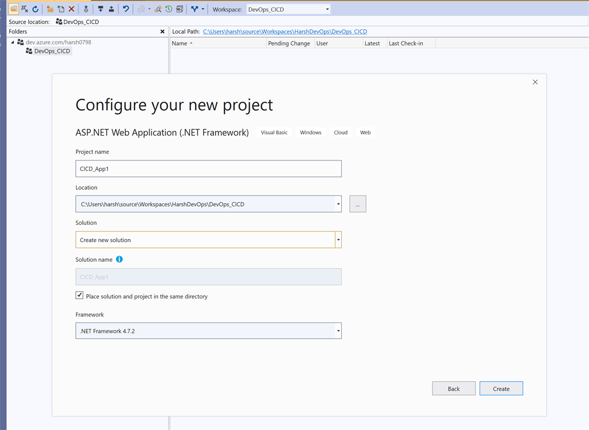Click the Delete icon in the source control toolbar

click(71, 9)
